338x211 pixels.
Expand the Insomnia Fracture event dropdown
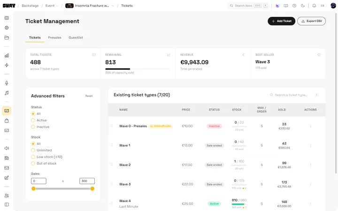90,6
